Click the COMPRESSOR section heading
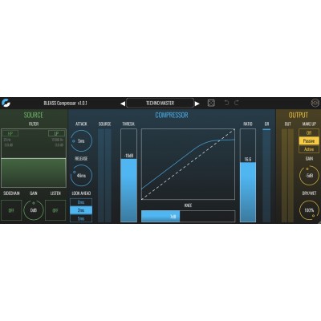 [172, 116]
